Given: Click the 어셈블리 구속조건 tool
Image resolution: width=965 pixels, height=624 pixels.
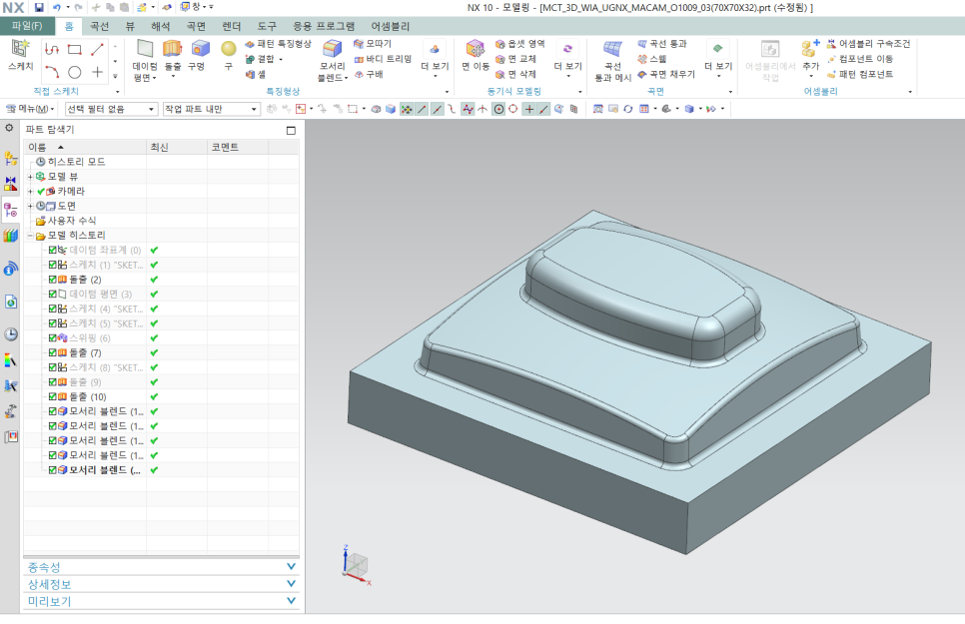Looking at the screenshot, I should click(868, 44).
